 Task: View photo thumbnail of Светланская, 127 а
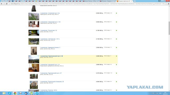tap(34, 41)
